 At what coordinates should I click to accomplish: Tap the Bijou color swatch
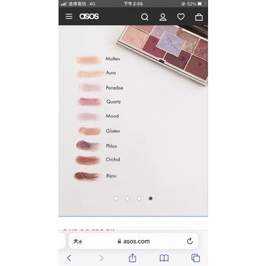(87, 176)
